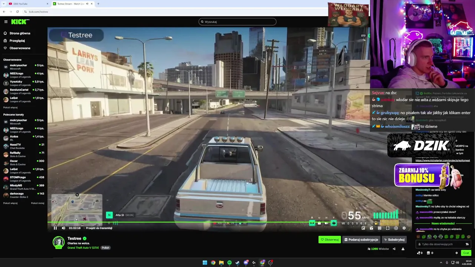Toggle fullscreen in video player
475x267 pixels.
pyautogui.click(x=388, y=228)
